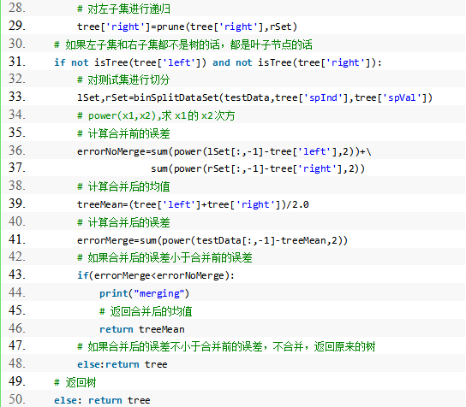Click the 'if not isTree(tree['left'])' statement
466x407 pixels.
click(x=218, y=62)
